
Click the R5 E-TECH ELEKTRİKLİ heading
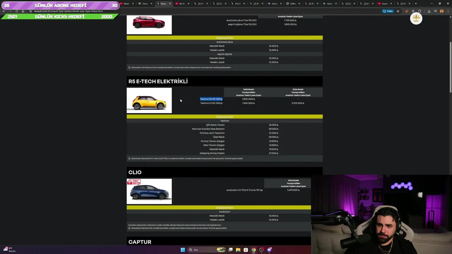coord(158,81)
